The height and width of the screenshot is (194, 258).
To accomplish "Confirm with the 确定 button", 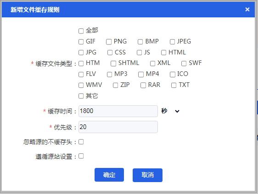I will pos(109,175).
